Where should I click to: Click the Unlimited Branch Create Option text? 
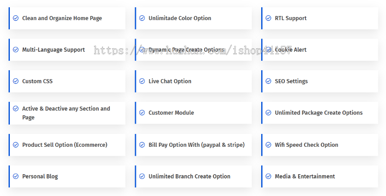(x=189, y=176)
